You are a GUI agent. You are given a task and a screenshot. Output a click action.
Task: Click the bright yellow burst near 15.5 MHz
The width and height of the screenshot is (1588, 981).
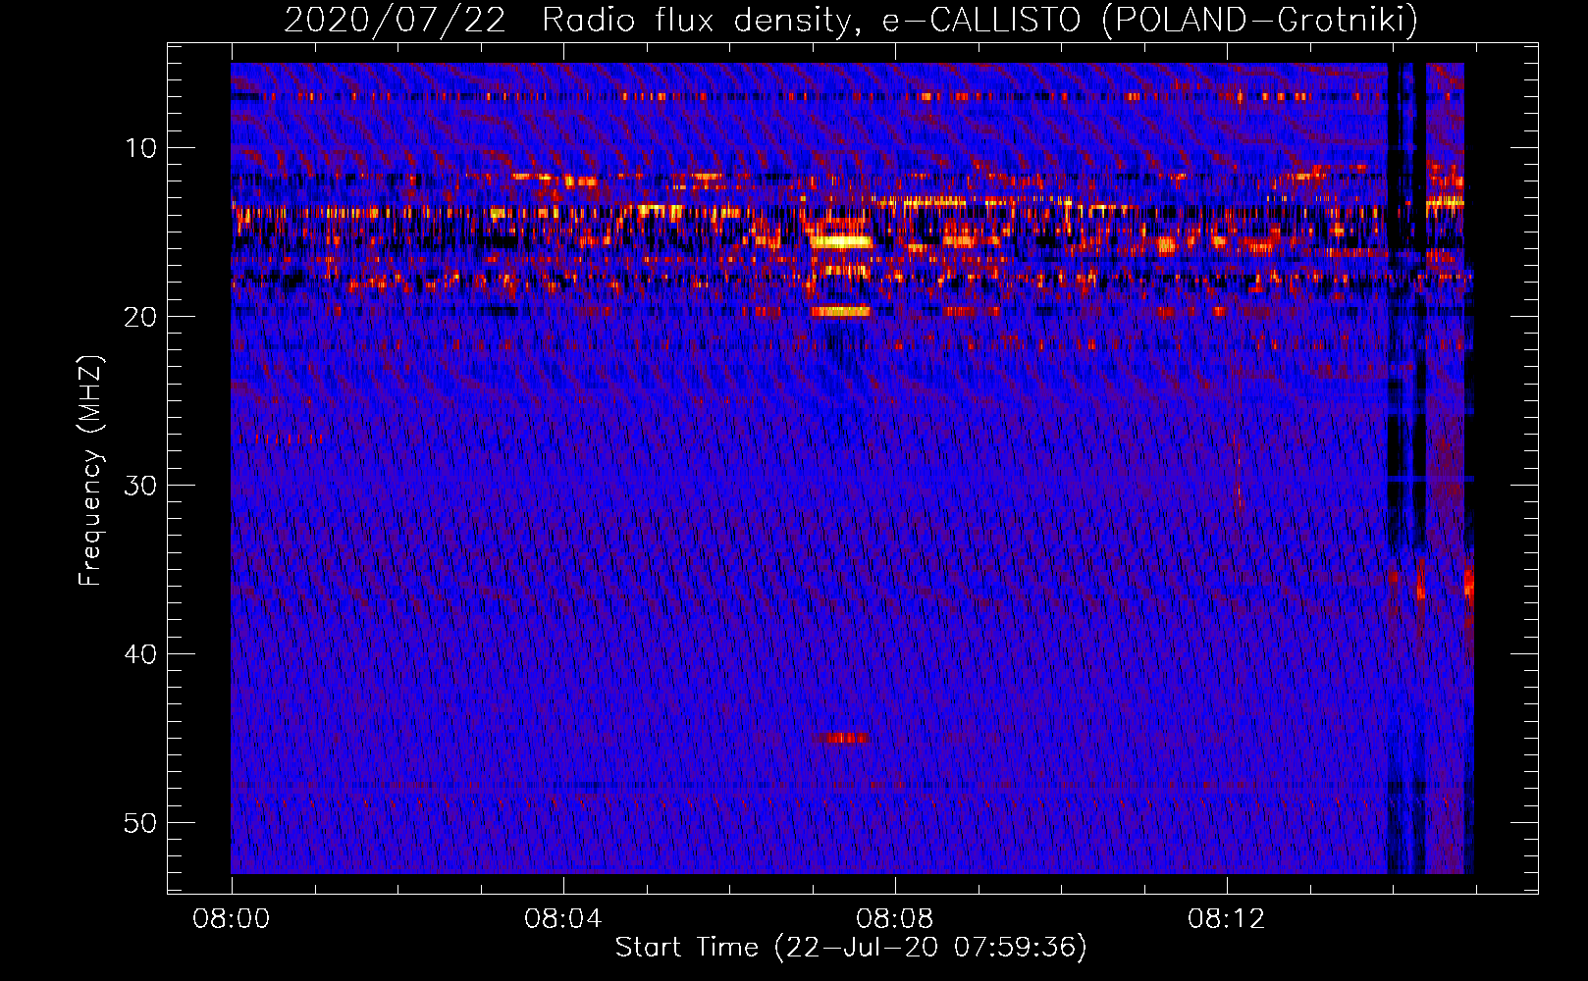(x=840, y=241)
